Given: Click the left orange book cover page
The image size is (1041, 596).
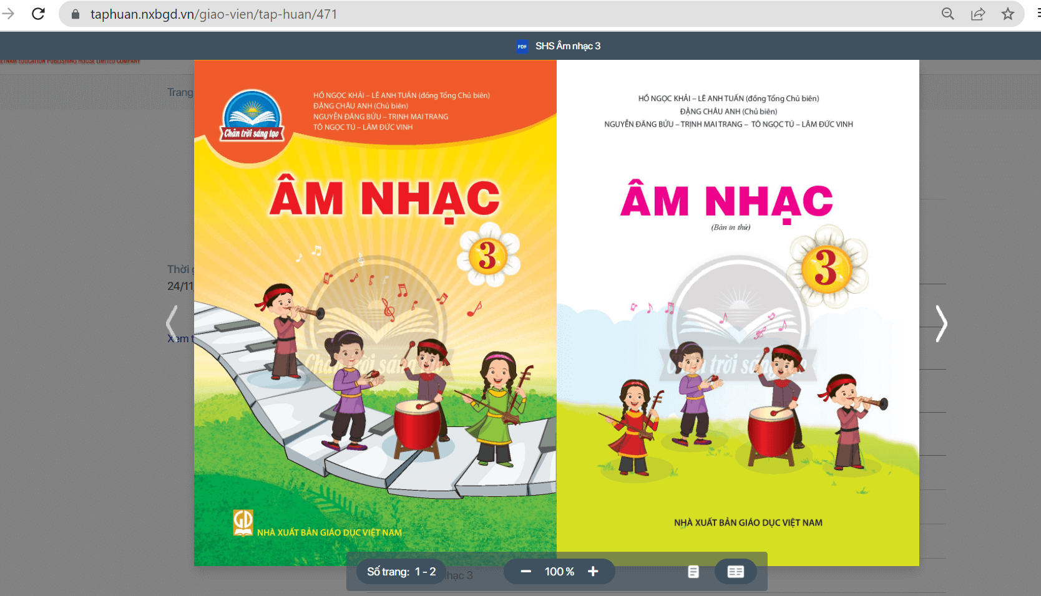Looking at the screenshot, I should pyautogui.click(x=375, y=313).
